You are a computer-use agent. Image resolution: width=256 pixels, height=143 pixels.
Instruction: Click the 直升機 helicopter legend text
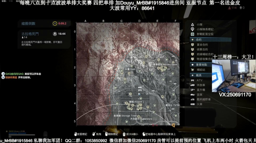pos(201,90)
